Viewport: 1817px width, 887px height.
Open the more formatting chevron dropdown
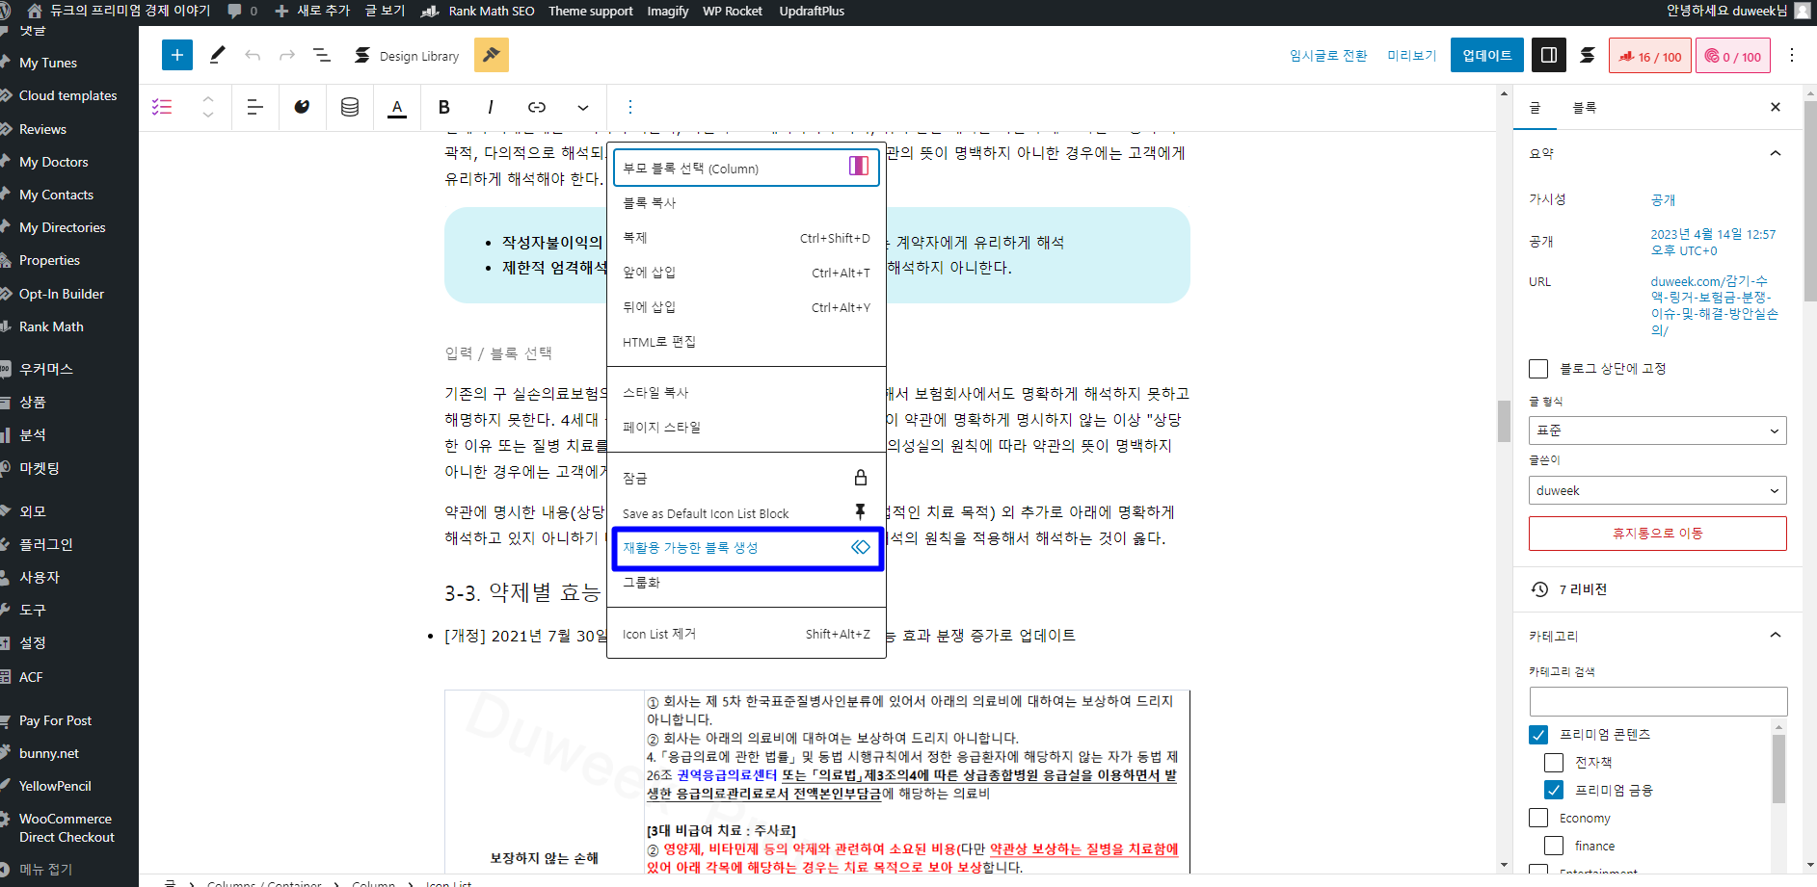click(583, 107)
